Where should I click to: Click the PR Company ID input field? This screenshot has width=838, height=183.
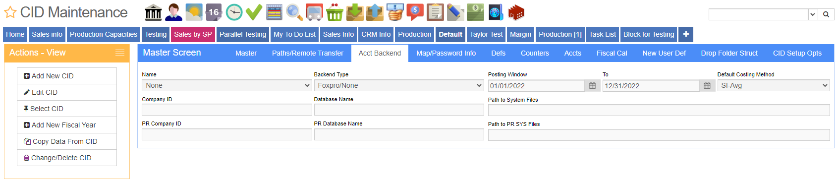pos(227,134)
